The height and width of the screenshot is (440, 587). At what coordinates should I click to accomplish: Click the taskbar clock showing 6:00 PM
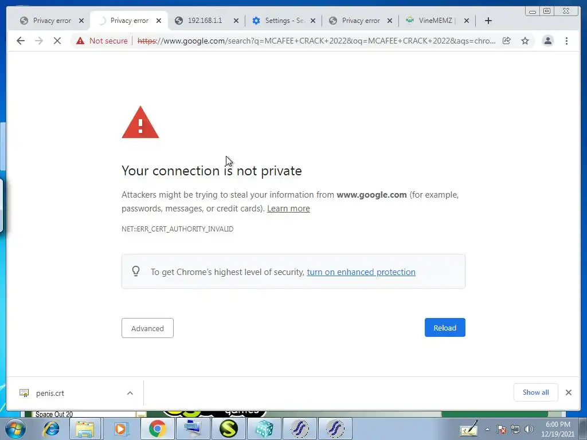[x=558, y=429]
